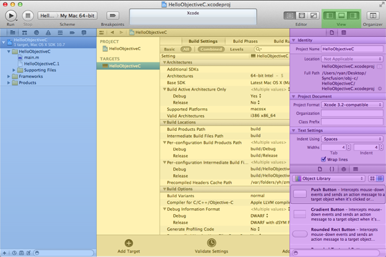Viewport: 386px width, 257px height.
Task: Switch to the Build Phases tab
Action: 245,41
